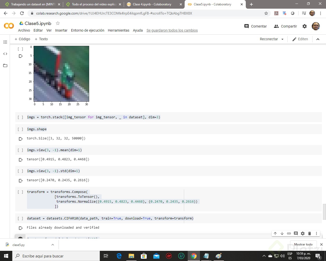The height and width of the screenshot is (261, 326).
Task: Click output icon beside 'Files already downloaded'
Action: coord(21,228)
